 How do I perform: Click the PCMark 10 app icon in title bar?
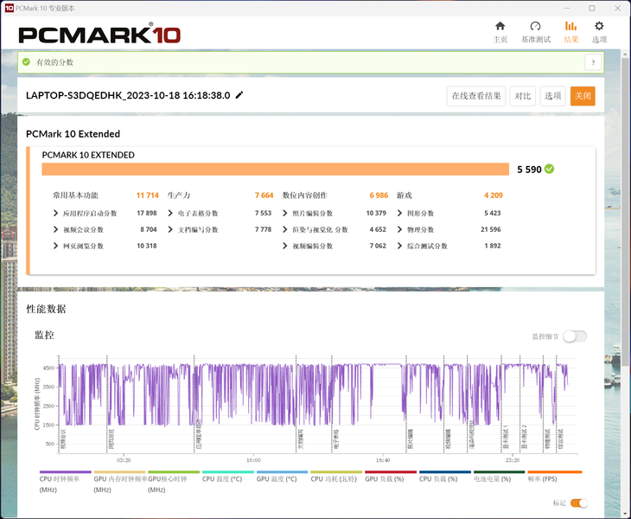click(x=9, y=8)
